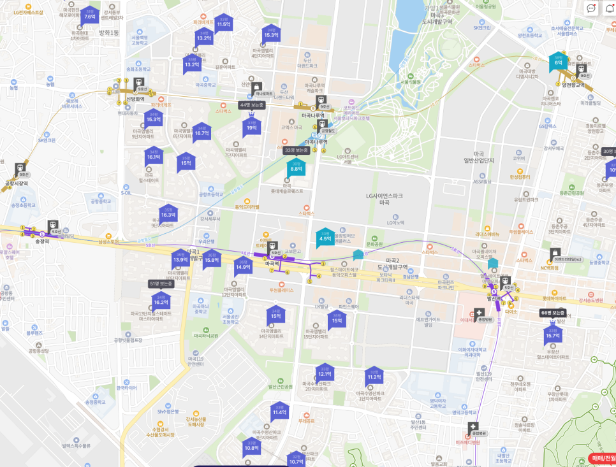
Task: Open the 16.7억 apartment price marker
Action: 202,131
